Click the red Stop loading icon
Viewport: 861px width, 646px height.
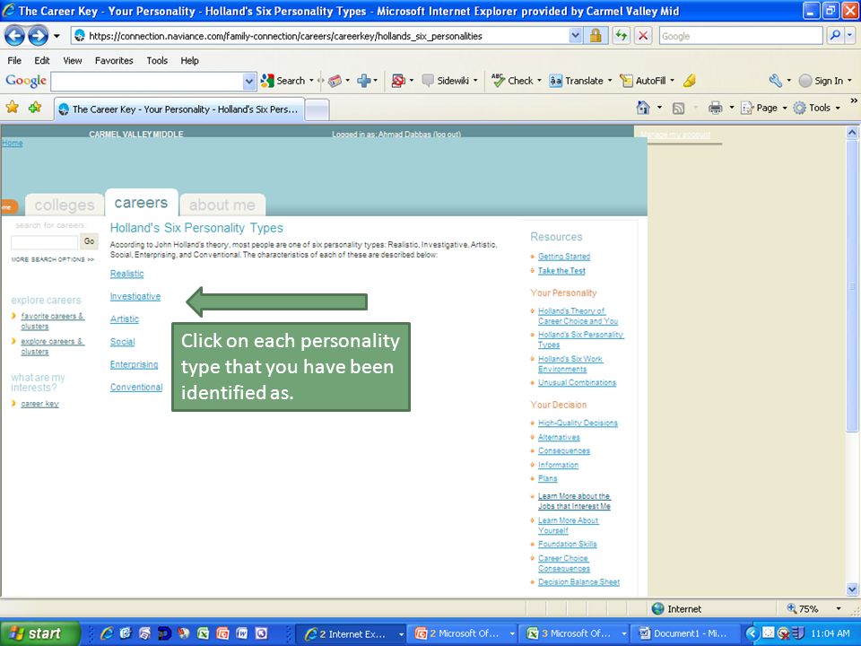(643, 36)
